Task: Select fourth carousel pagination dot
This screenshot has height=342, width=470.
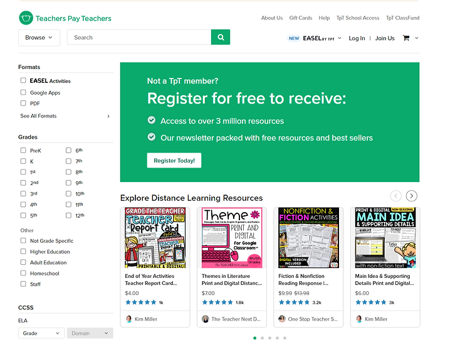Action: (277, 338)
